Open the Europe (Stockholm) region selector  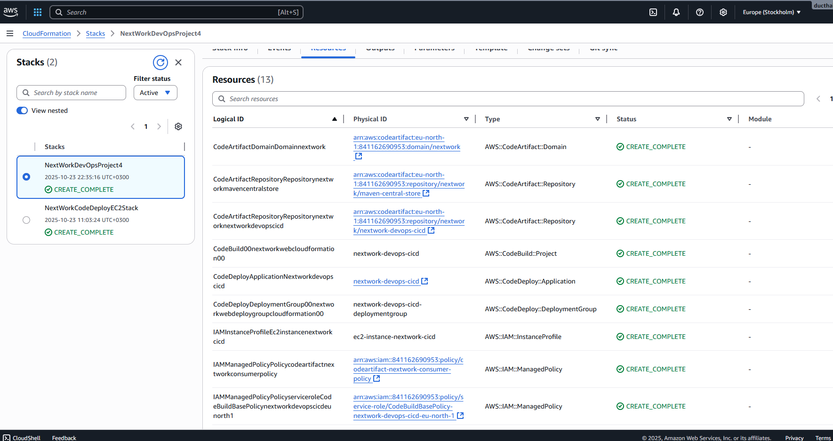[x=771, y=12]
